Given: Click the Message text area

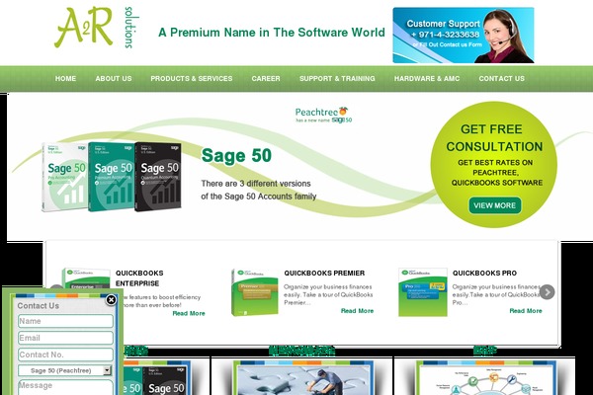Looking at the screenshot, I should (66, 387).
